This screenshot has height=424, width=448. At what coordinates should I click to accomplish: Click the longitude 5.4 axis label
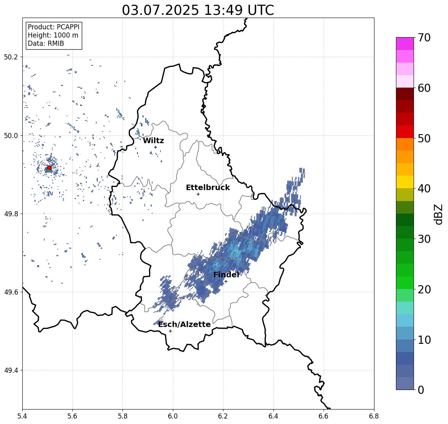point(22,416)
